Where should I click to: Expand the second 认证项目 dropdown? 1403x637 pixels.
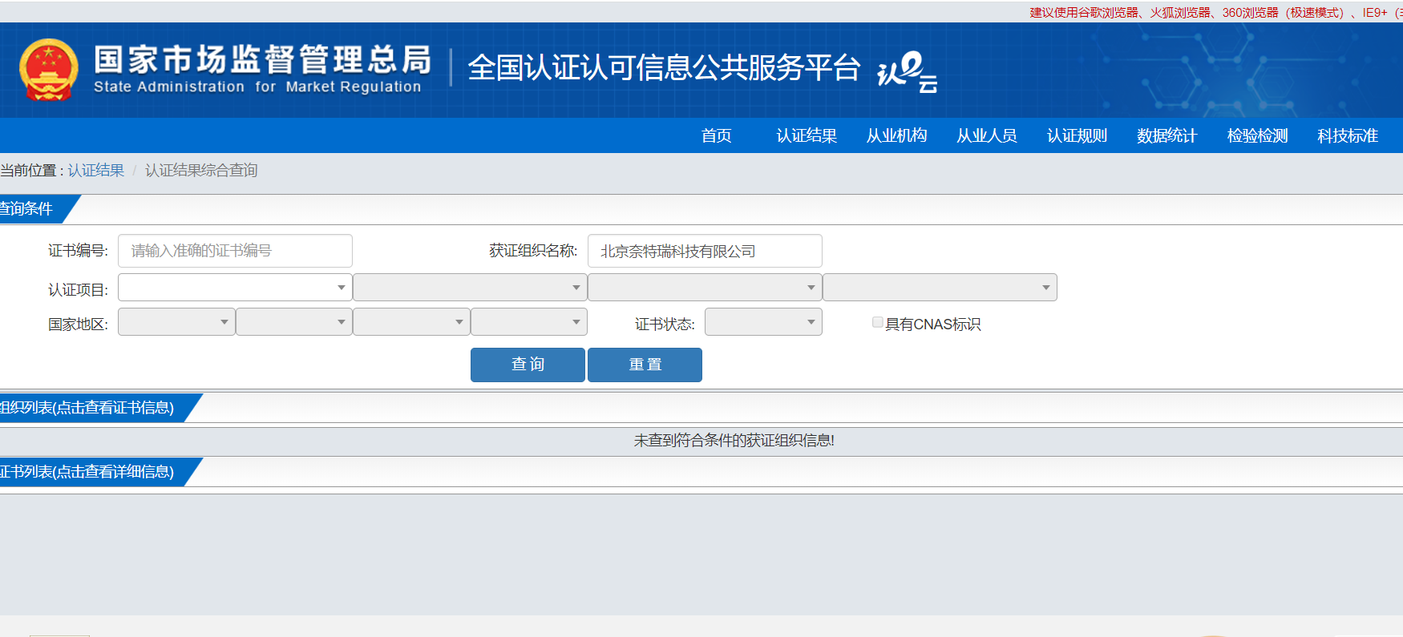click(470, 288)
